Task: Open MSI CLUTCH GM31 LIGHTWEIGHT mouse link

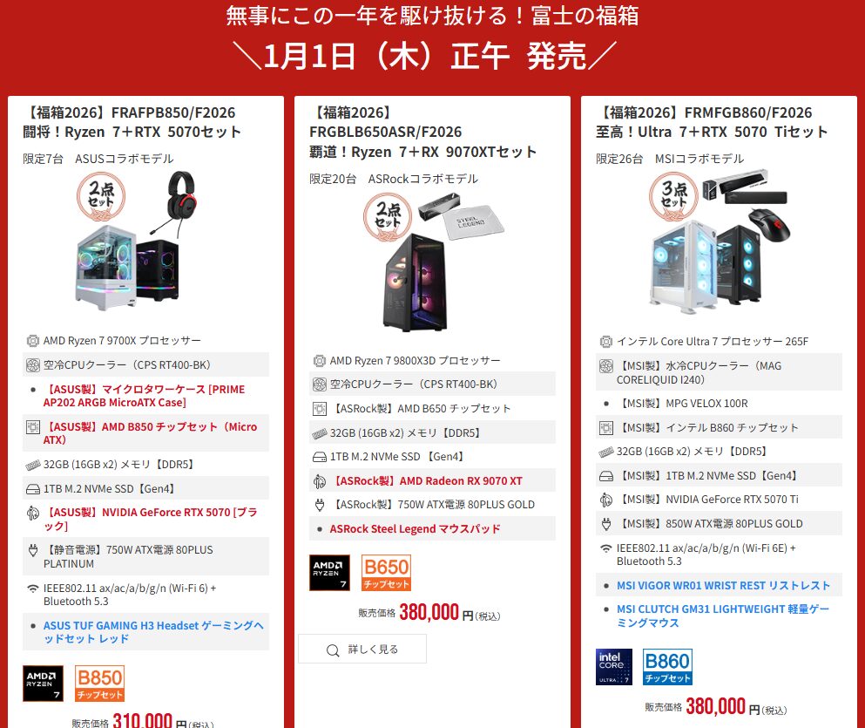Action: coord(722,616)
